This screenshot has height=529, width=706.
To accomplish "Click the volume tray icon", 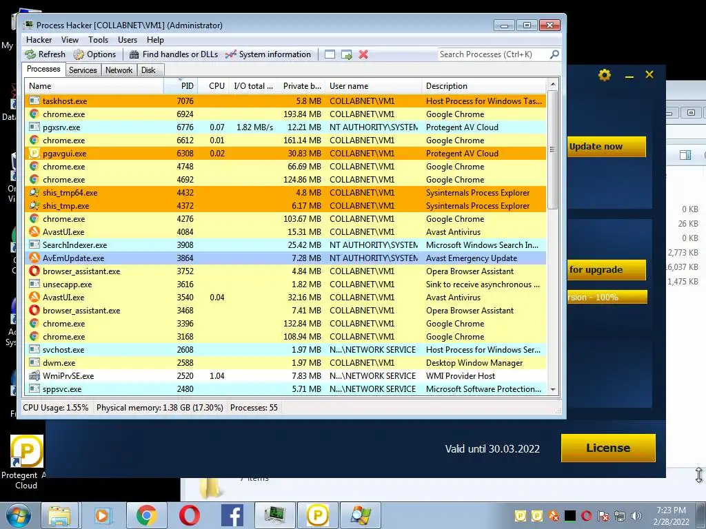I will point(636,516).
